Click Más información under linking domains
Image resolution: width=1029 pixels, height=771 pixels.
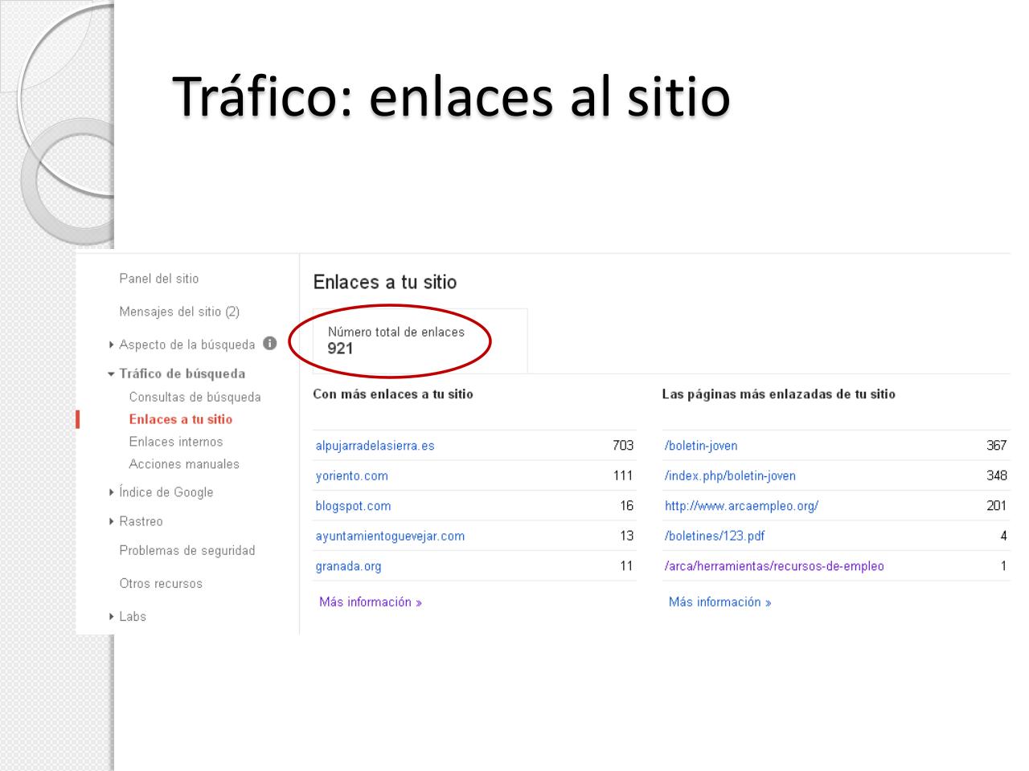pos(370,602)
